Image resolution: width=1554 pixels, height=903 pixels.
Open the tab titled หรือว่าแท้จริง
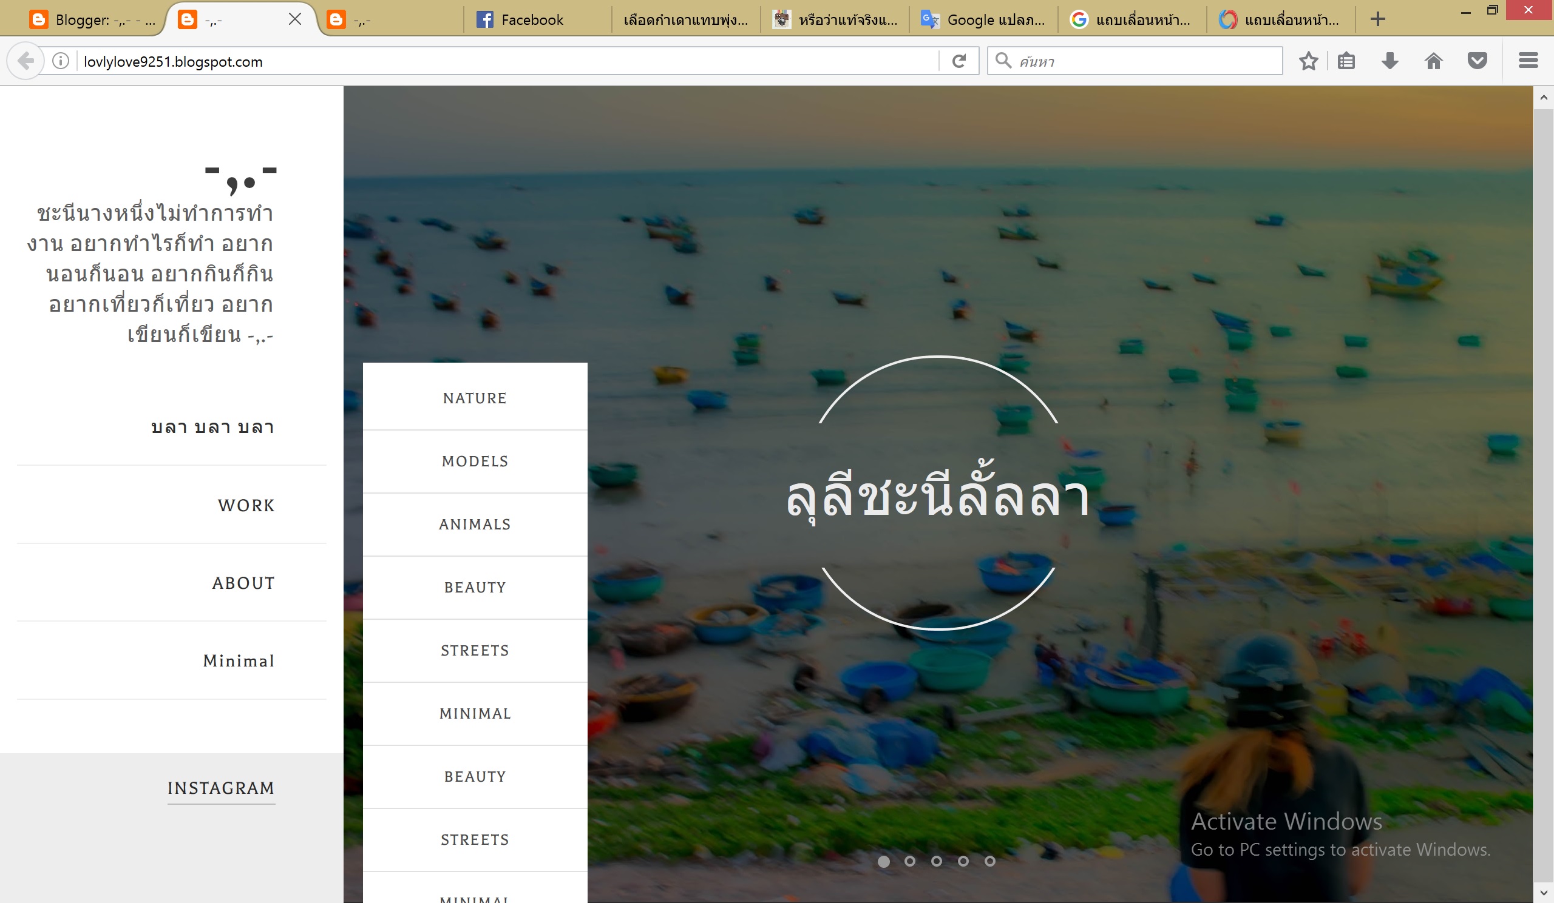(x=834, y=20)
